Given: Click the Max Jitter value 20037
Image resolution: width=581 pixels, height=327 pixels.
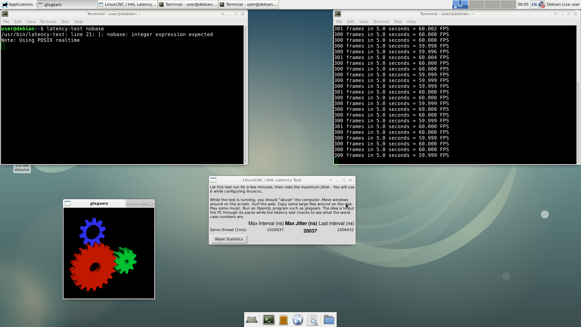Looking at the screenshot, I should click(310, 231).
